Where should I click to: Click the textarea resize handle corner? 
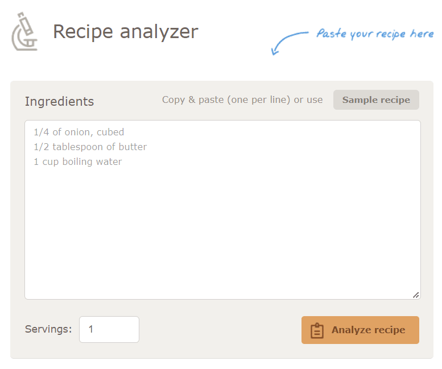coord(416,295)
